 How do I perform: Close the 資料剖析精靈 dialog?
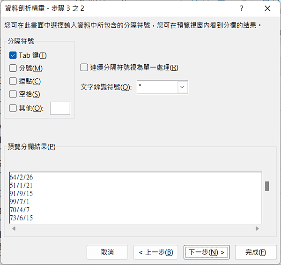pos(267,8)
